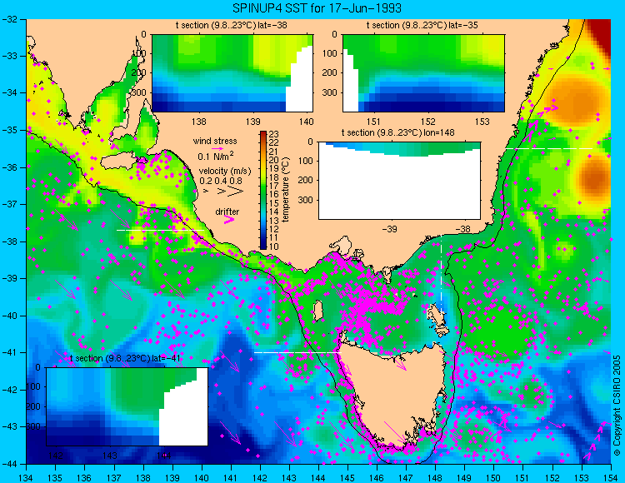625x483 pixels.
Task: Click the Tasmania landmass on the map
Action: (398, 394)
